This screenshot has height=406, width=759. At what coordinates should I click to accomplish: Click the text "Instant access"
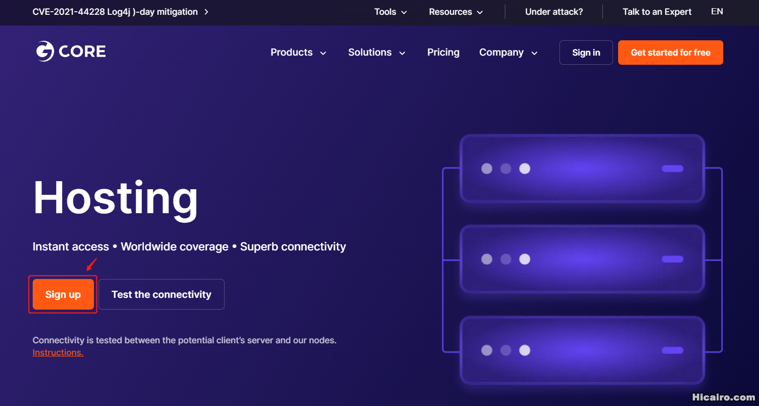pos(70,246)
